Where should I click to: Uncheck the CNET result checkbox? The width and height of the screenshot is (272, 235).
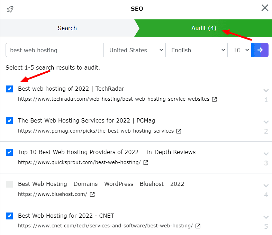(x=9, y=216)
